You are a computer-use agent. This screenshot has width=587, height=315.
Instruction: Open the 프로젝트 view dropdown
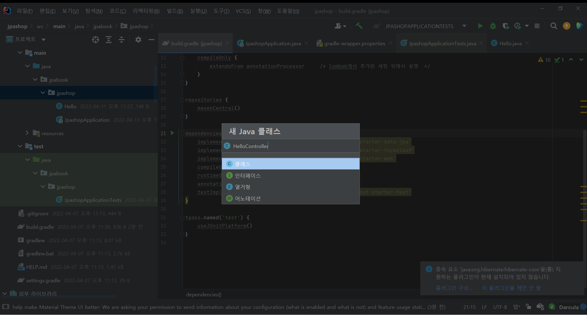pos(43,39)
